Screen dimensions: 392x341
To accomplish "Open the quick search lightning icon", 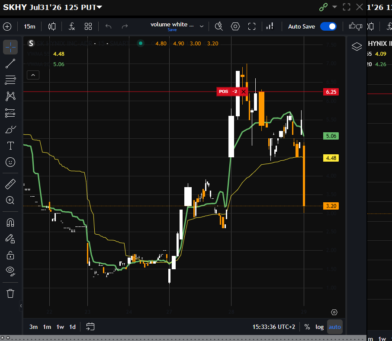I will pyautogui.click(x=219, y=26).
